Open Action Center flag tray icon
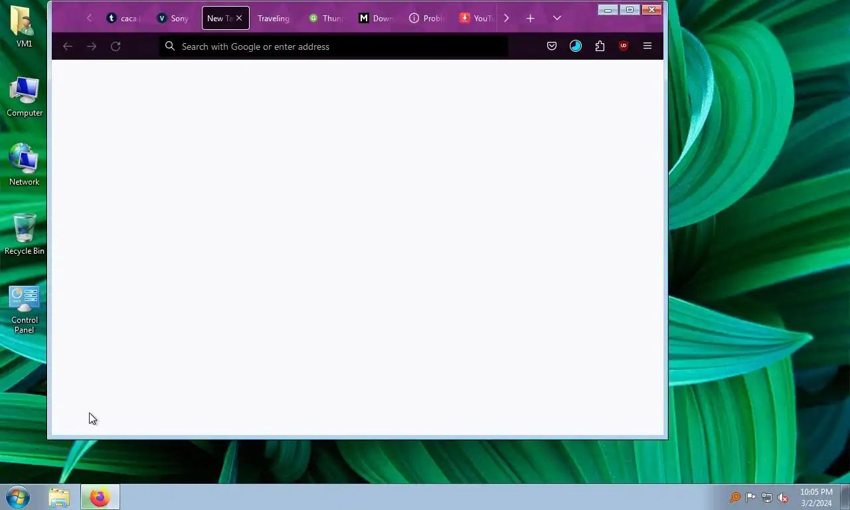 (x=751, y=497)
